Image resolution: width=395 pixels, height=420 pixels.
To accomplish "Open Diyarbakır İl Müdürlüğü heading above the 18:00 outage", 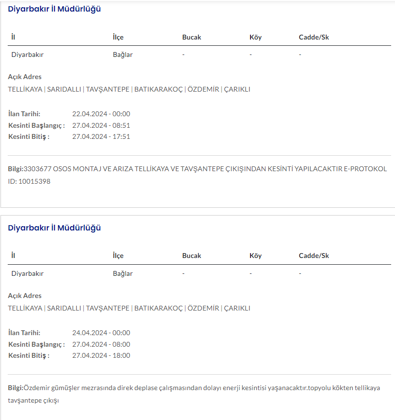I will 54,228.
